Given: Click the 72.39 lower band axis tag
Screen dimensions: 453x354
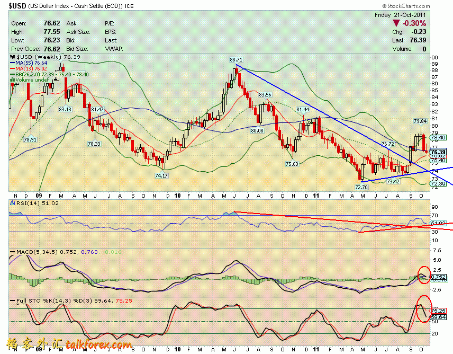Looking at the screenshot, I should tap(438, 184).
